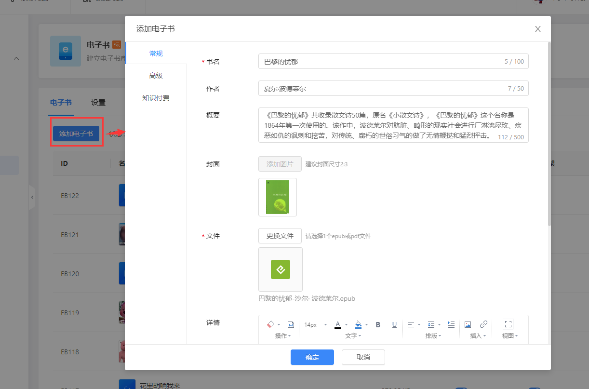This screenshot has height=389, width=589.
Task: Expand the 视图 toolbar group menu
Action: (510, 336)
